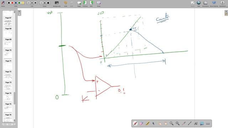
Task: Click the Zoom out tool
Action: tap(177, 123)
